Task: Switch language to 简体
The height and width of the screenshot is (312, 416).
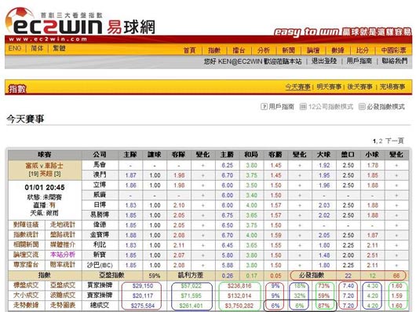Action: point(37,48)
